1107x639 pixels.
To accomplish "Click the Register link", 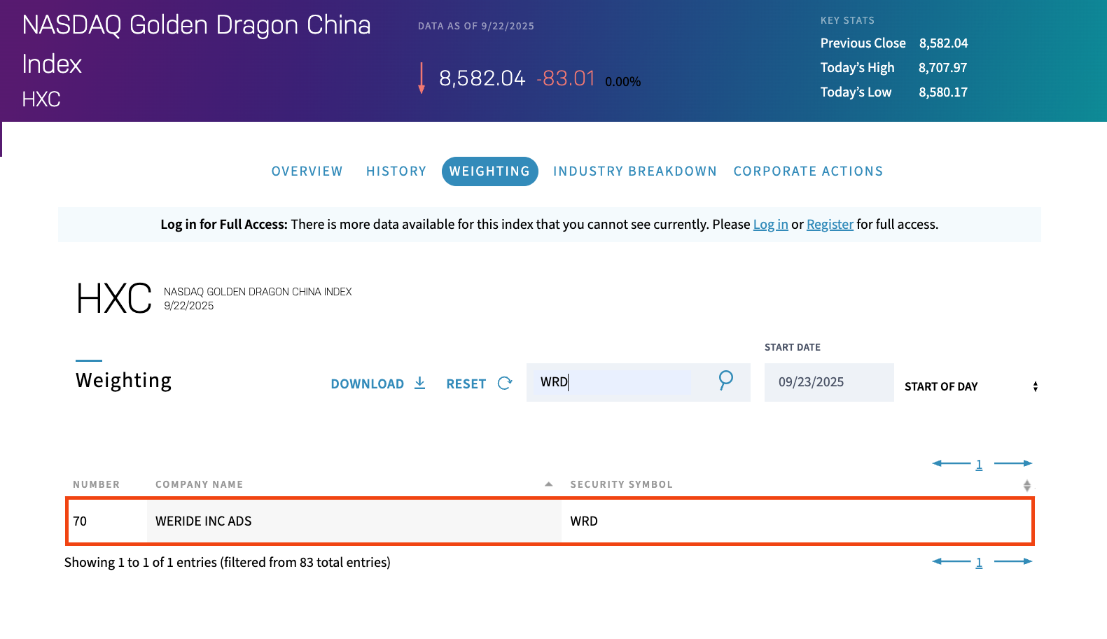I will coord(830,225).
